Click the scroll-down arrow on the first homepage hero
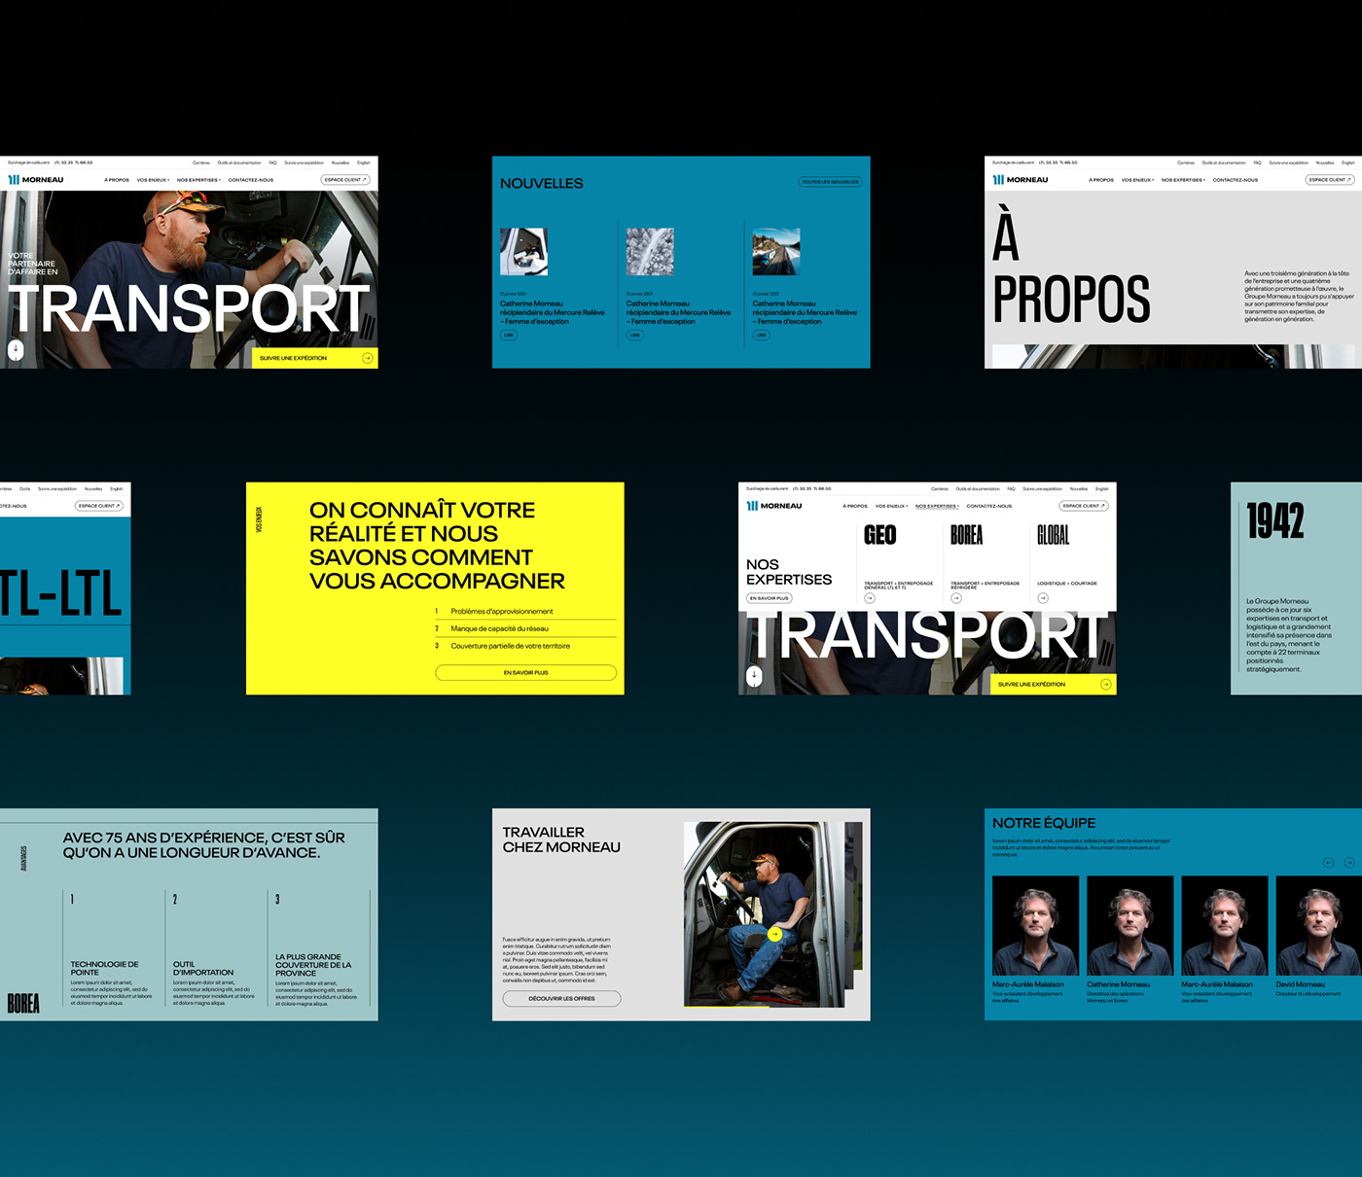 [x=16, y=349]
